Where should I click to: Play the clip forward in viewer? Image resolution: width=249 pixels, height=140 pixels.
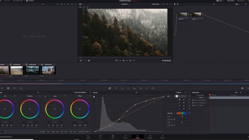(127, 61)
